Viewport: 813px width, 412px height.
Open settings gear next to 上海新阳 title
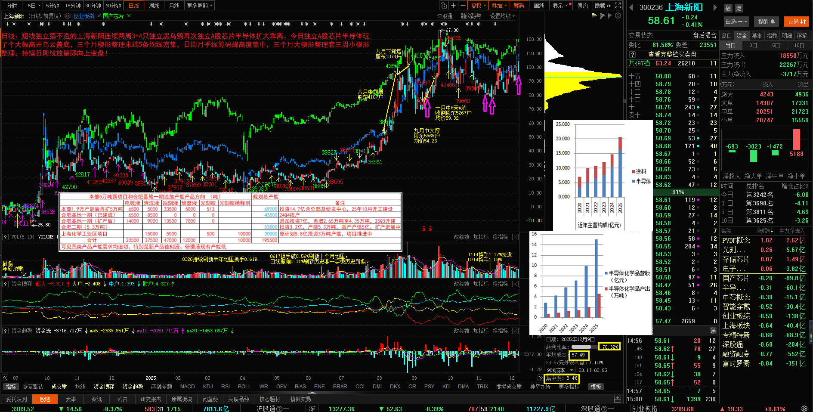[68, 16]
